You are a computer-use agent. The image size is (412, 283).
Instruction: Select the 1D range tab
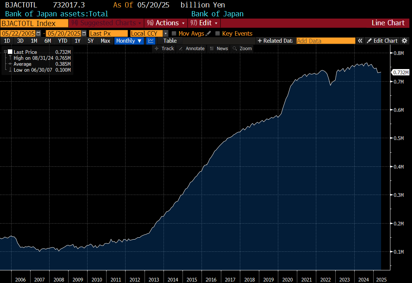pos(7,40)
